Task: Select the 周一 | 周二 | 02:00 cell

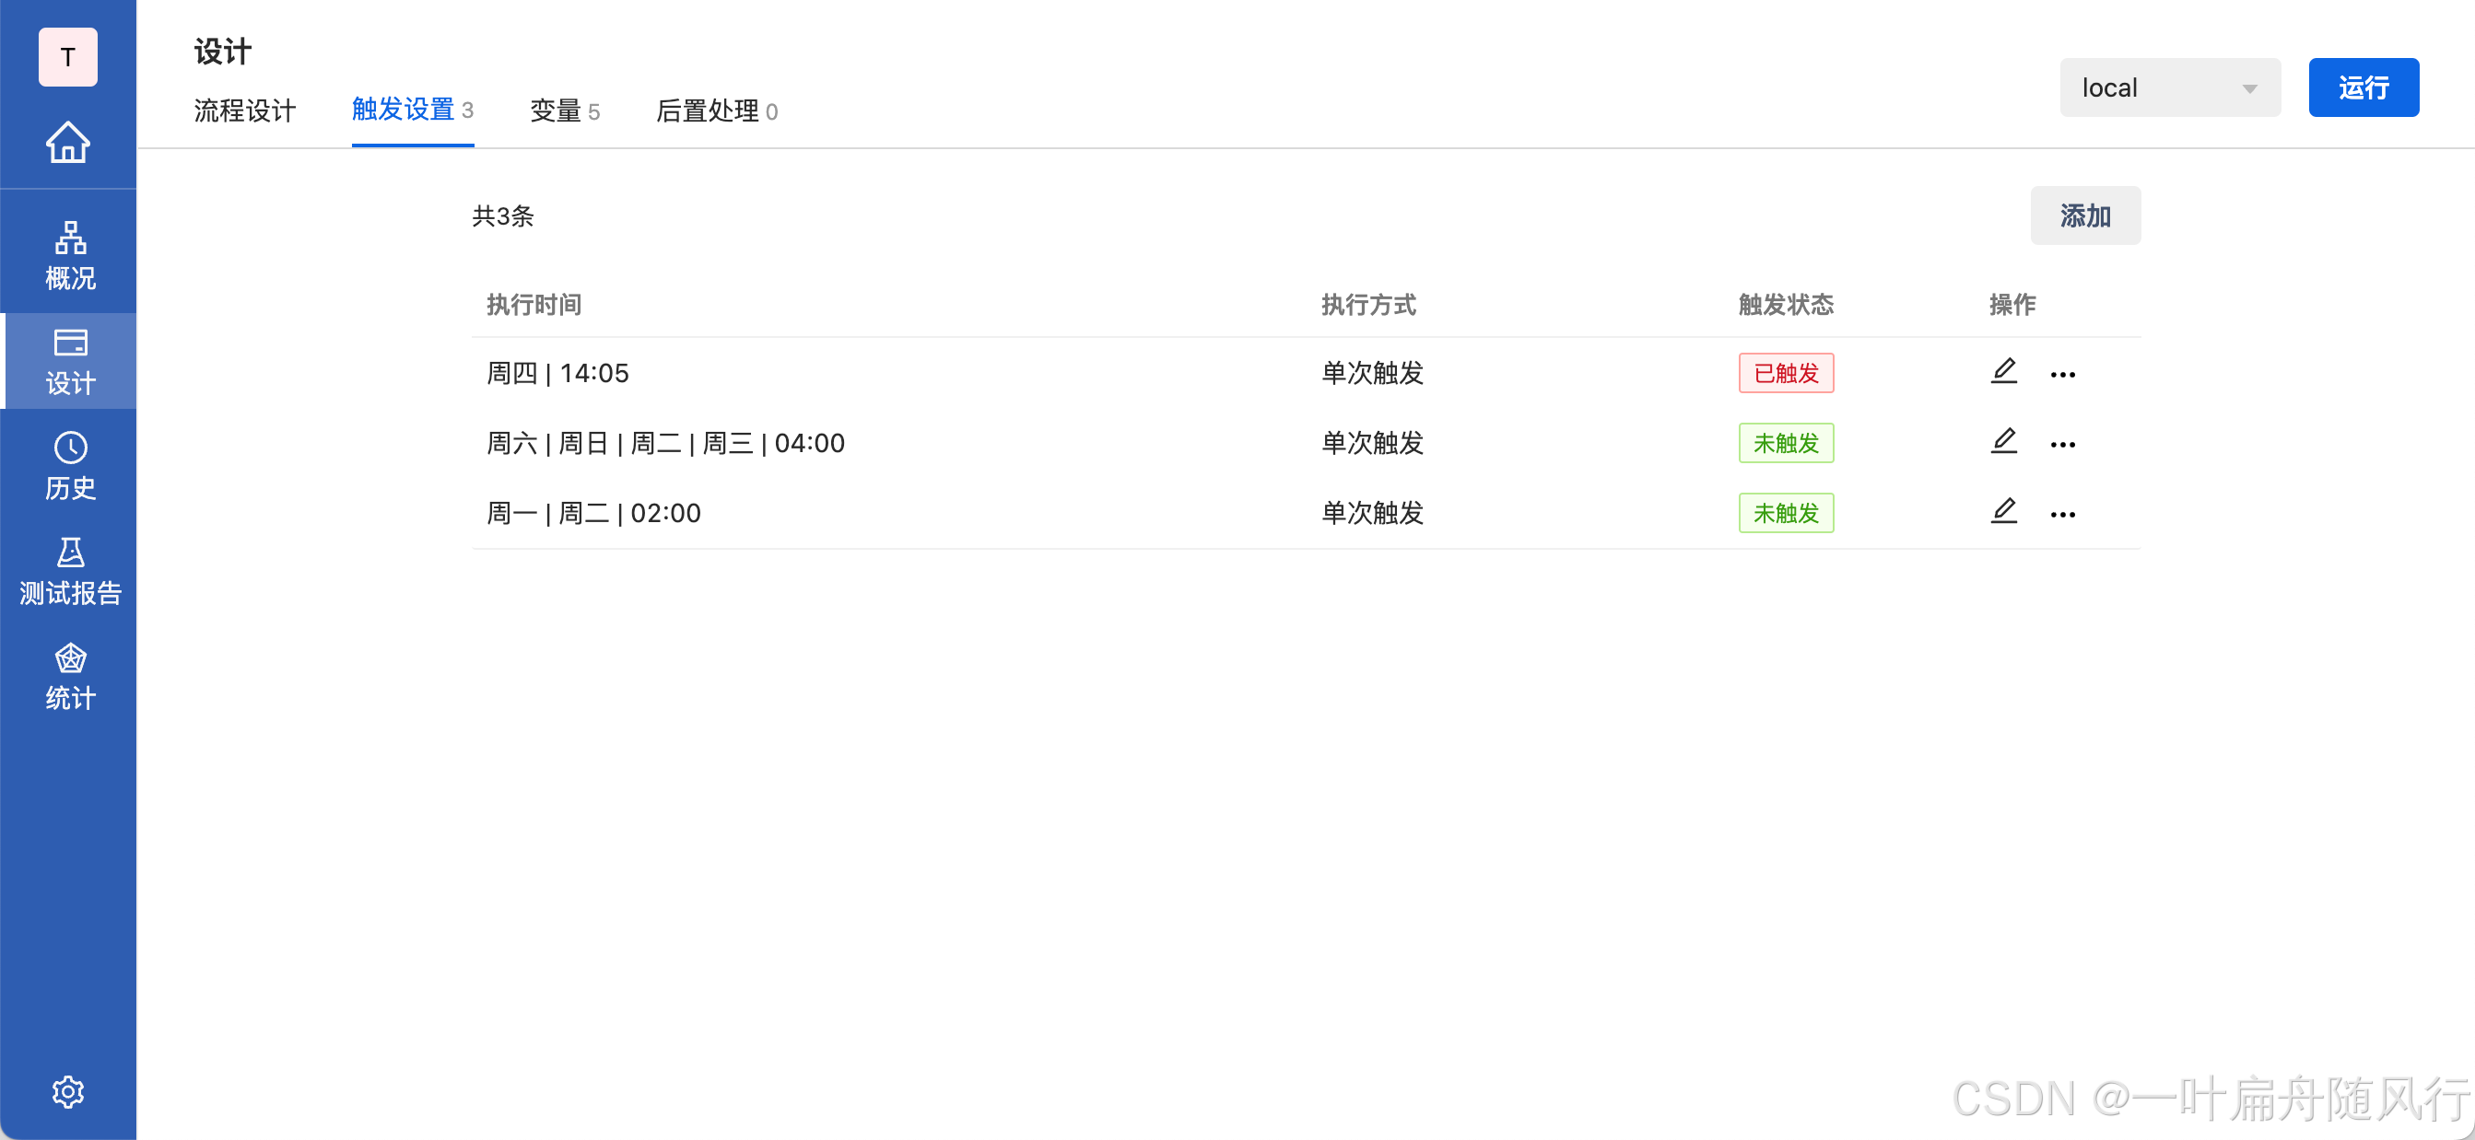Action: [x=593, y=513]
